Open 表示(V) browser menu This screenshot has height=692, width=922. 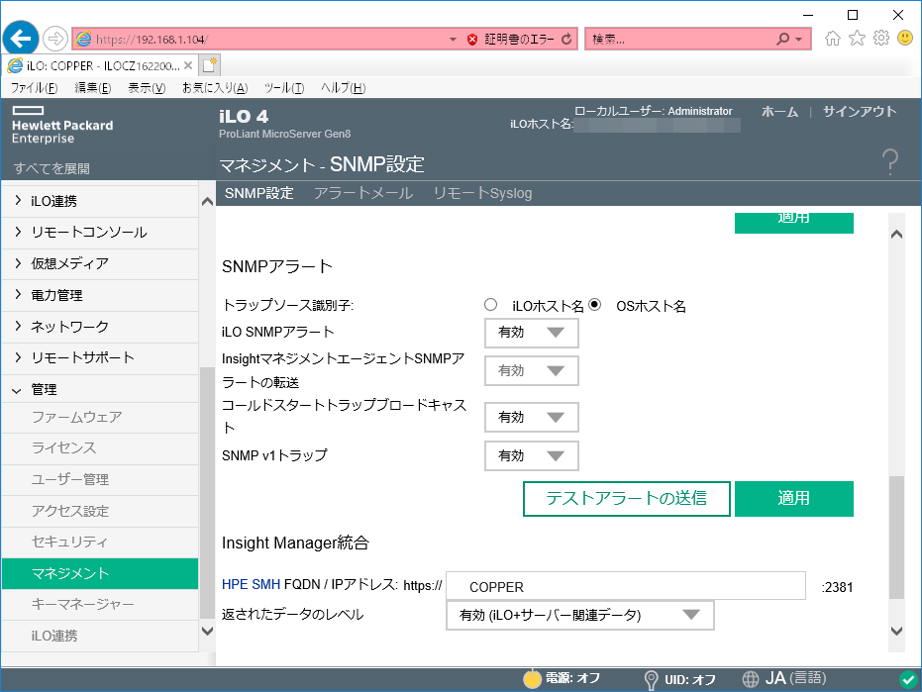pos(147,87)
